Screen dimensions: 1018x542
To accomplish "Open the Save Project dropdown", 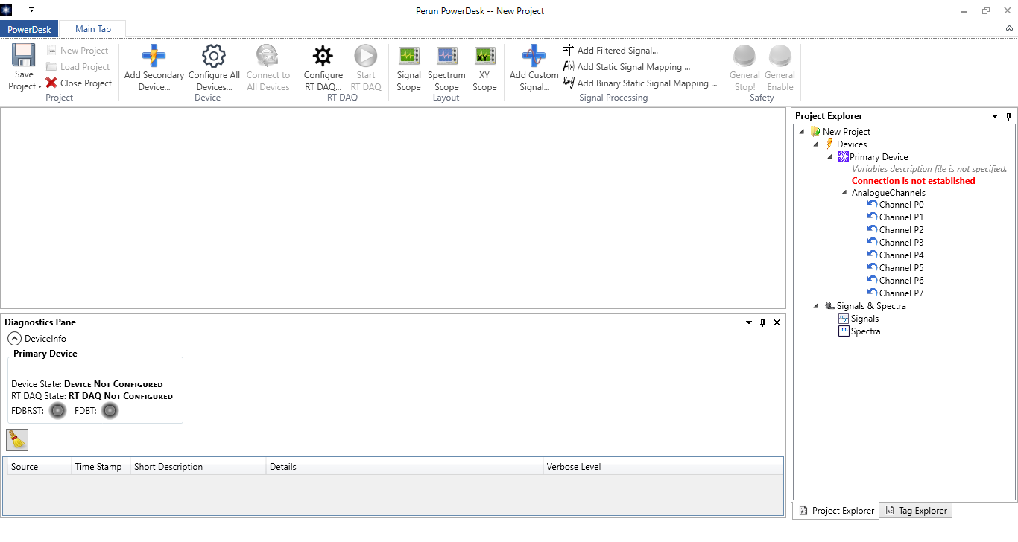I will pos(24,86).
